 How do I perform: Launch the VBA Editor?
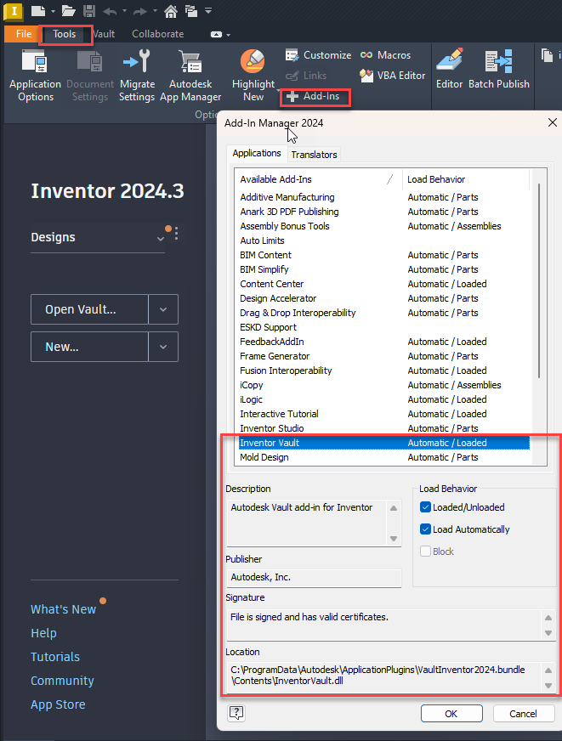coord(392,76)
